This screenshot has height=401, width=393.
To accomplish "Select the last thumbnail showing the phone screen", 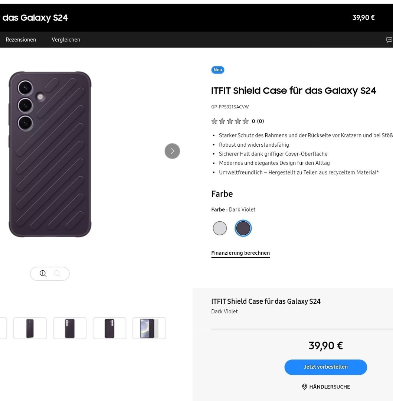I will click(x=149, y=328).
